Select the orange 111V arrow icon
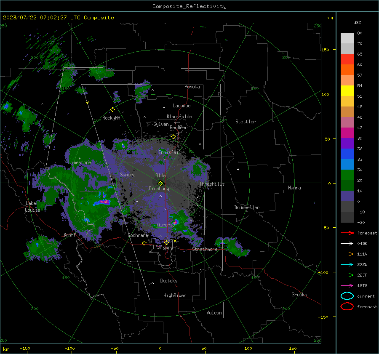 (x=347, y=254)
